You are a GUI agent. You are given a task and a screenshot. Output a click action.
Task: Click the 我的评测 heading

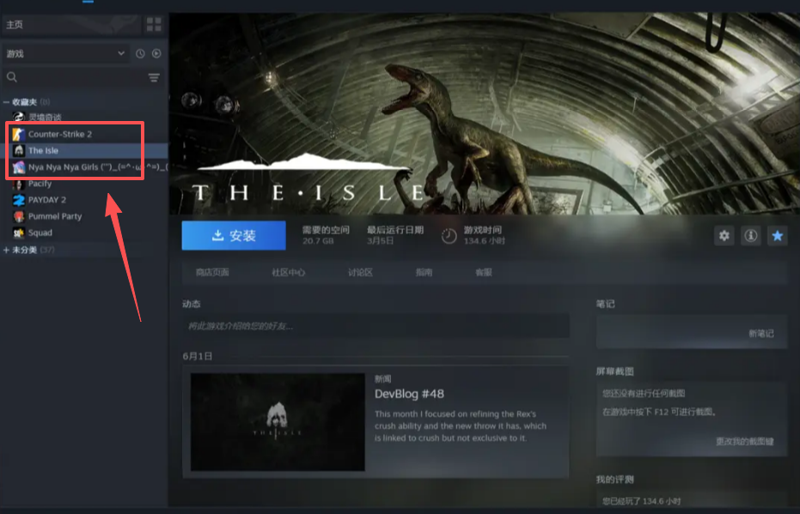pos(614,480)
